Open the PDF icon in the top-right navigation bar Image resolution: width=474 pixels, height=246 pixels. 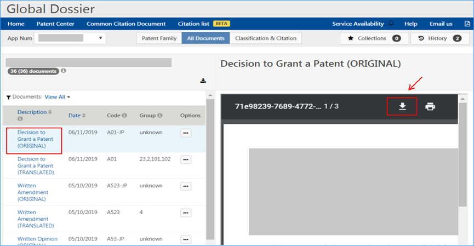(467, 24)
